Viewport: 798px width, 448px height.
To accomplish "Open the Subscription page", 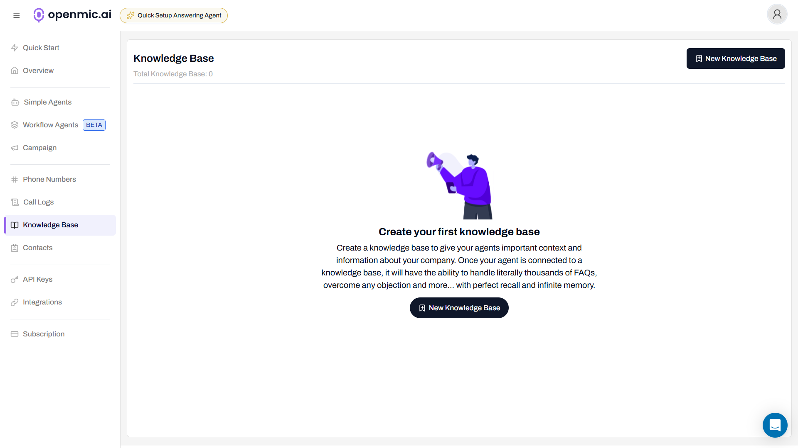I will tap(44, 334).
